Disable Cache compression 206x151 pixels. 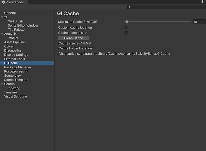click(126, 33)
